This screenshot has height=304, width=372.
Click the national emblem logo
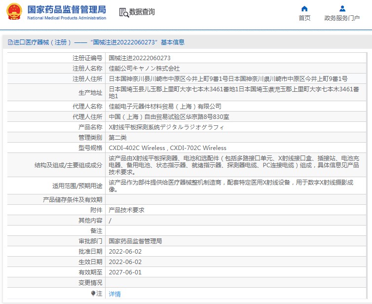click(x=14, y=11)
